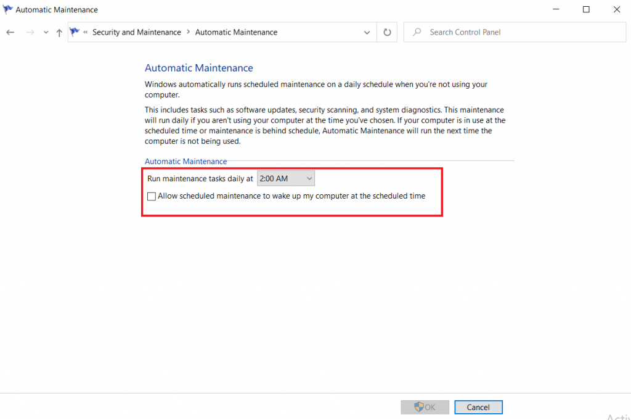Click the flag icon in address bar
The height and width of the screenshot is (420, 631).
tap(75, 32)
